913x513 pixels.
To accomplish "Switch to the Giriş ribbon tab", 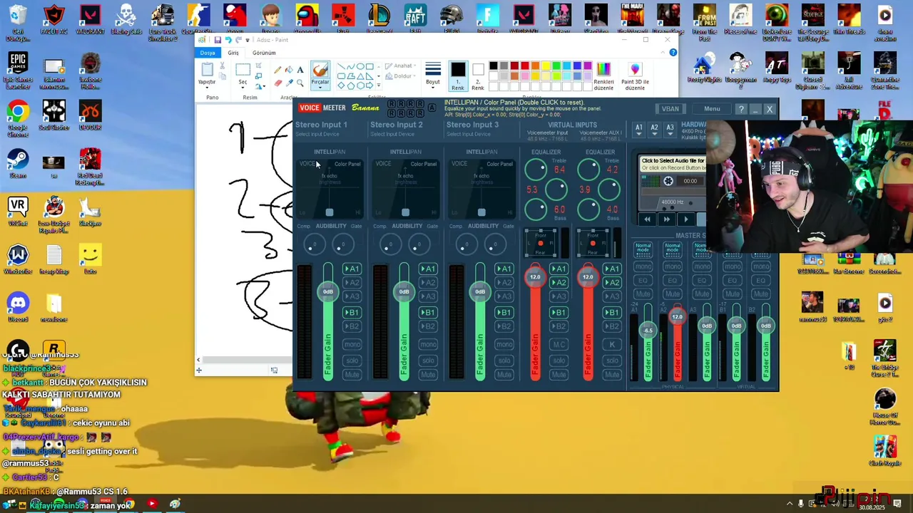I will pyautogui.click(x=233, y=53).
